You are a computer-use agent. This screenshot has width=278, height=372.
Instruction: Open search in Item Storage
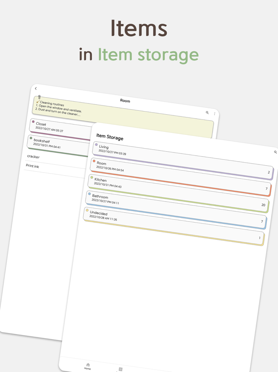tap(275, 152)
